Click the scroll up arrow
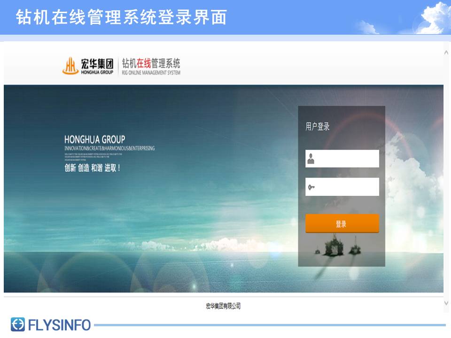Viewport: 451px width, 338px height. (446, 53)
